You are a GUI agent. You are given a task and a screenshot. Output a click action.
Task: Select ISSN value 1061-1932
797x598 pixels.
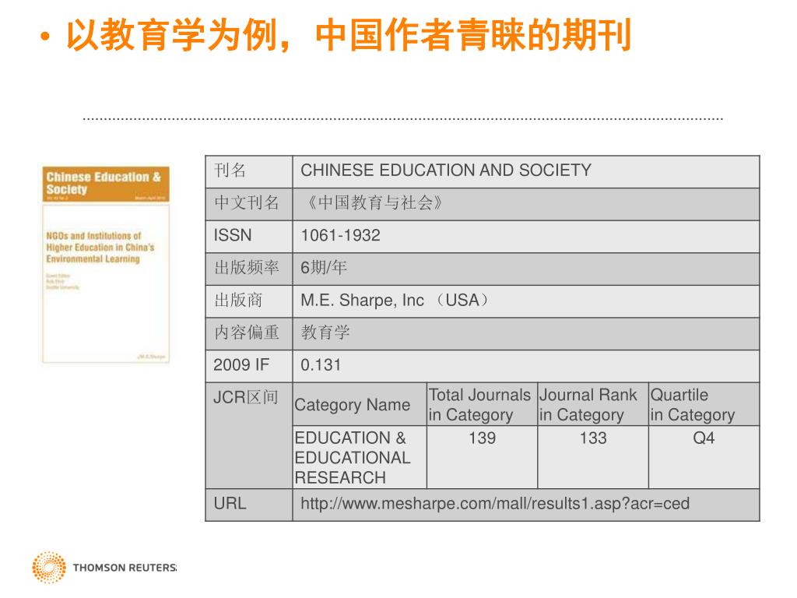(340, 235)
